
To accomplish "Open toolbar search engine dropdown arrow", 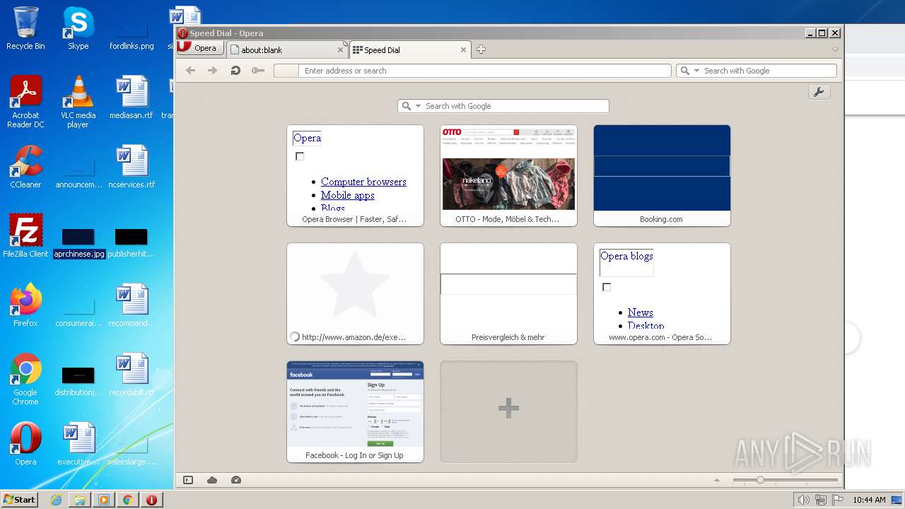I will click(696, 71).
